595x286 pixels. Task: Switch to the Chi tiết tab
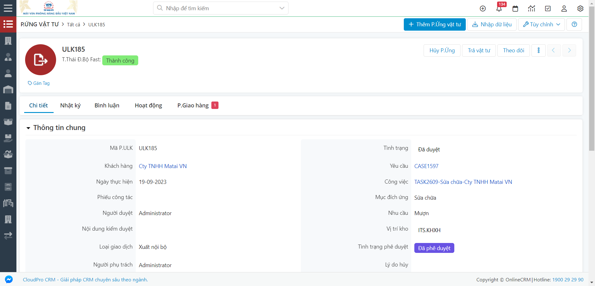coord(38,106)
